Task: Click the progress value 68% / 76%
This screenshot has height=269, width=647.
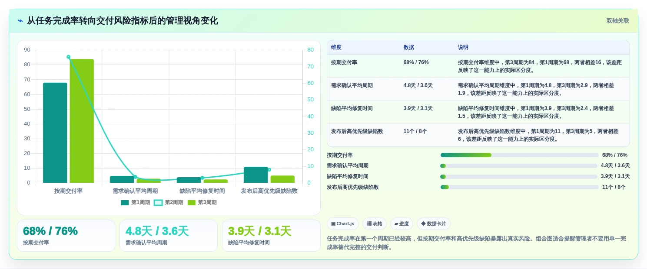Action: (x=615, y=155)
